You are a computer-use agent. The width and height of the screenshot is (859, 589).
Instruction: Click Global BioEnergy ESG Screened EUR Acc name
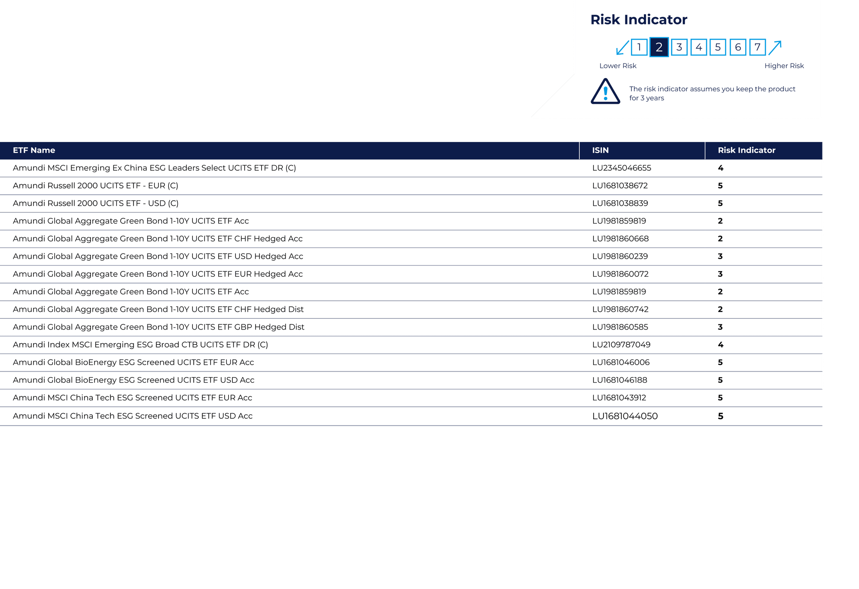pyautogui.click(x=133, y=362)
